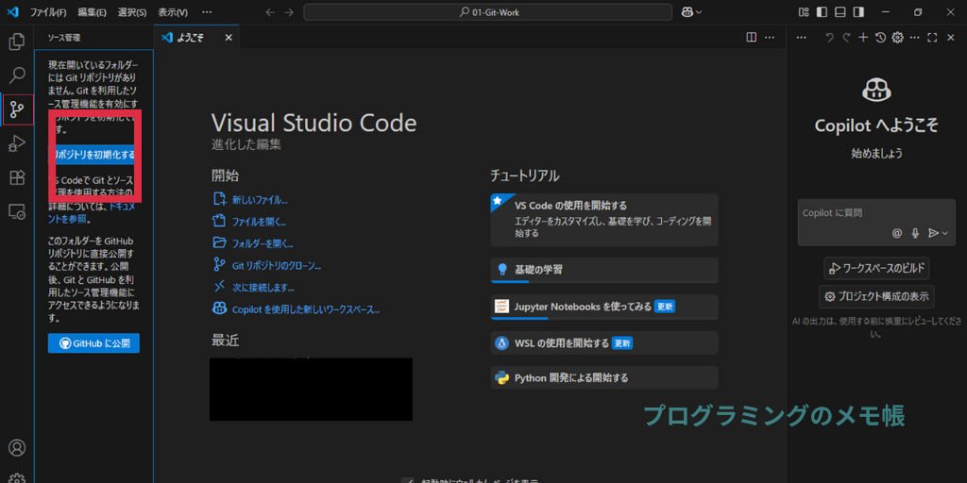Open WSL の使用を開始する tutorial
Viewport: 967px width, 483px height.
click(x=604, y=343)
